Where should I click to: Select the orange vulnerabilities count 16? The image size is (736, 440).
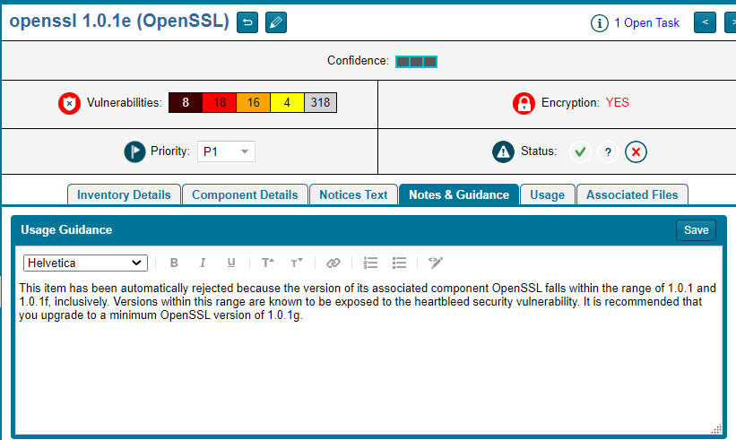tap(253, 103)
